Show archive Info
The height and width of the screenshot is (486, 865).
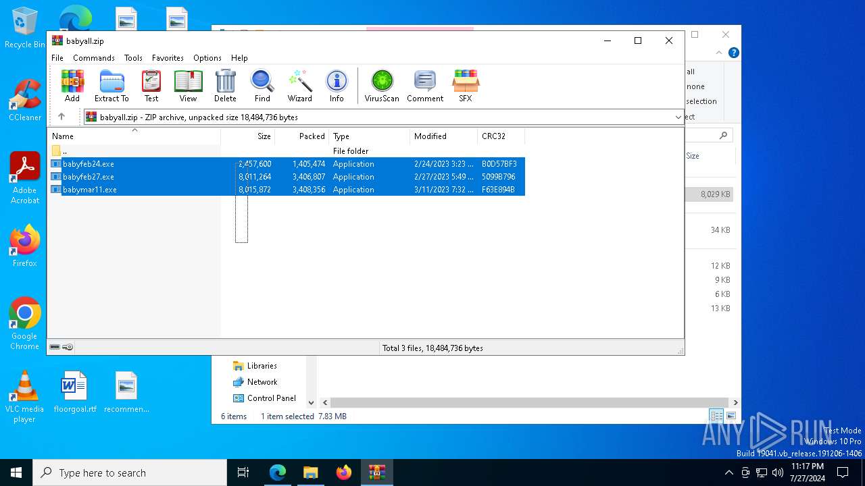tap(337, 86)
